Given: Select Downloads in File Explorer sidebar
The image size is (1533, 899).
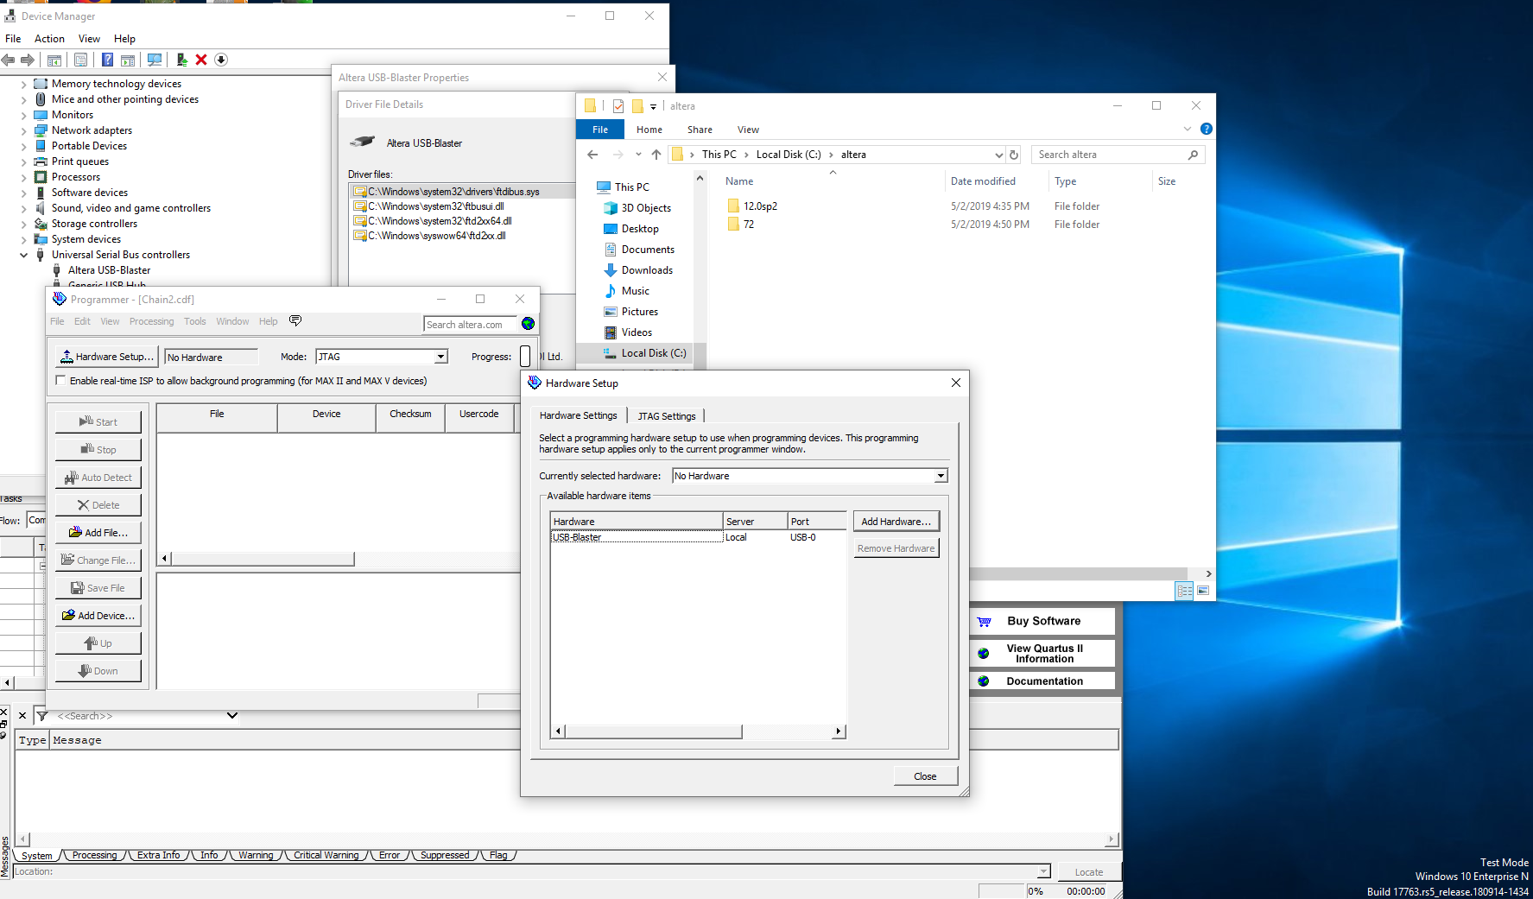Looking at the screenshot, I should click(647, 270).
